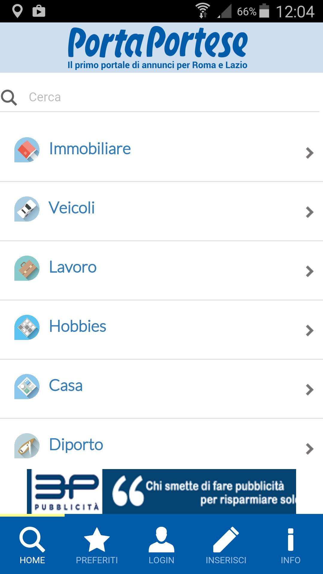Image resolution: width=323 pixels, height=574 pixels.
Task: Show the Info tab
Action: pyautogui.click(x=290, y=545)
